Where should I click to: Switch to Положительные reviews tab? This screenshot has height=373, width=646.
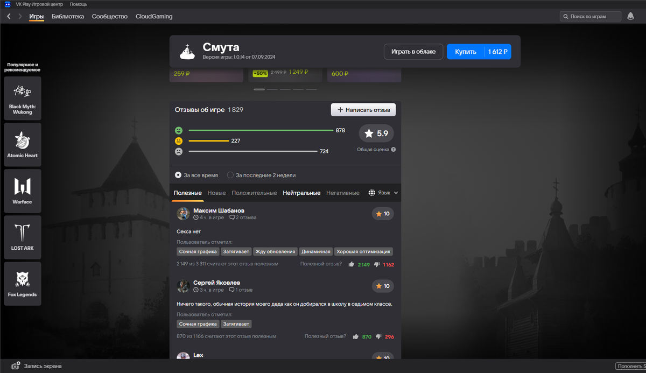[255, 193]
